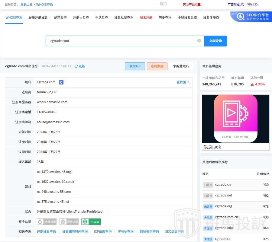Click the green https certification badge
The image size is (272, 242).
[91, 222]
